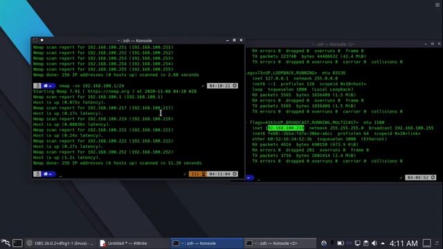
Task: Select the zsh Konsole <2> taskbar entry
Action: pyautogui.click(x=280, y=243)
